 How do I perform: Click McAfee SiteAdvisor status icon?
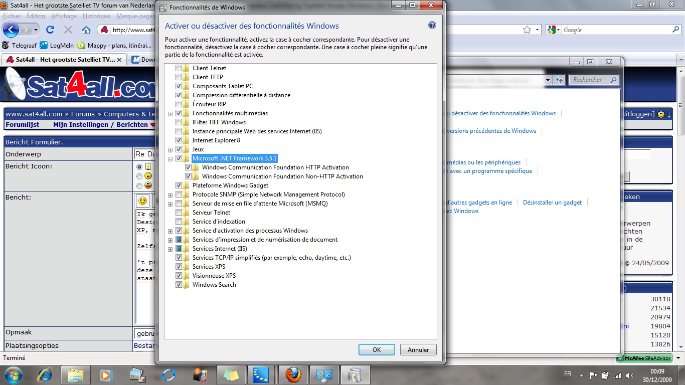pyautogui.click(x=644, y=358)
